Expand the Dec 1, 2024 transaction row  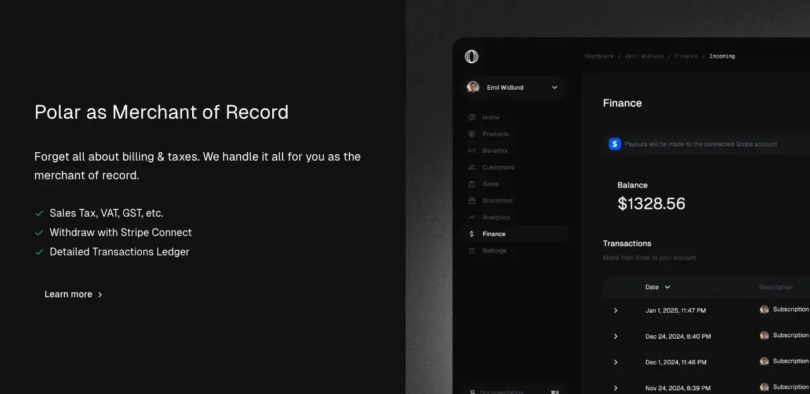[615, 362]
